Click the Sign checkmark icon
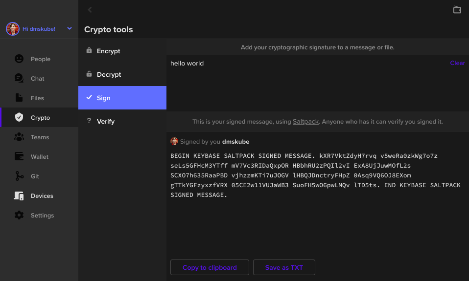This screenshot has height=281, width=469. click(x=89, y=97)
